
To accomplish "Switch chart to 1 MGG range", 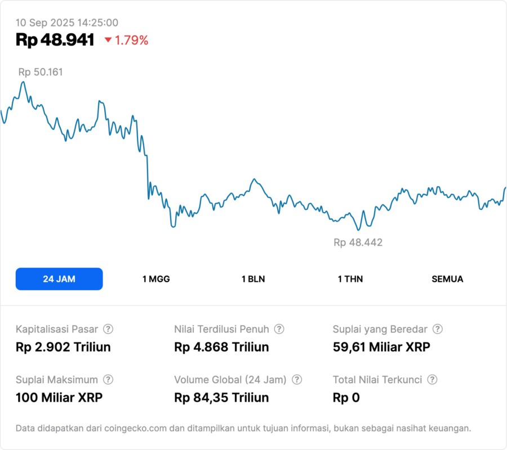I will click(156, 279).
